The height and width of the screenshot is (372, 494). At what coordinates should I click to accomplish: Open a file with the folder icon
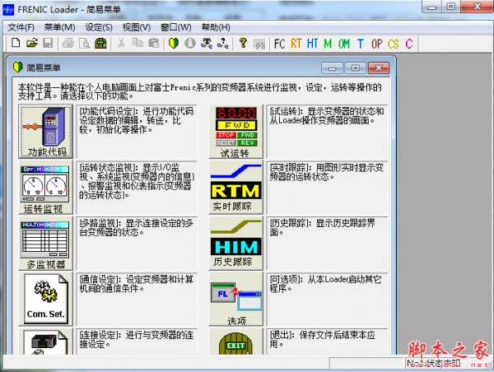tap(31, 43)
